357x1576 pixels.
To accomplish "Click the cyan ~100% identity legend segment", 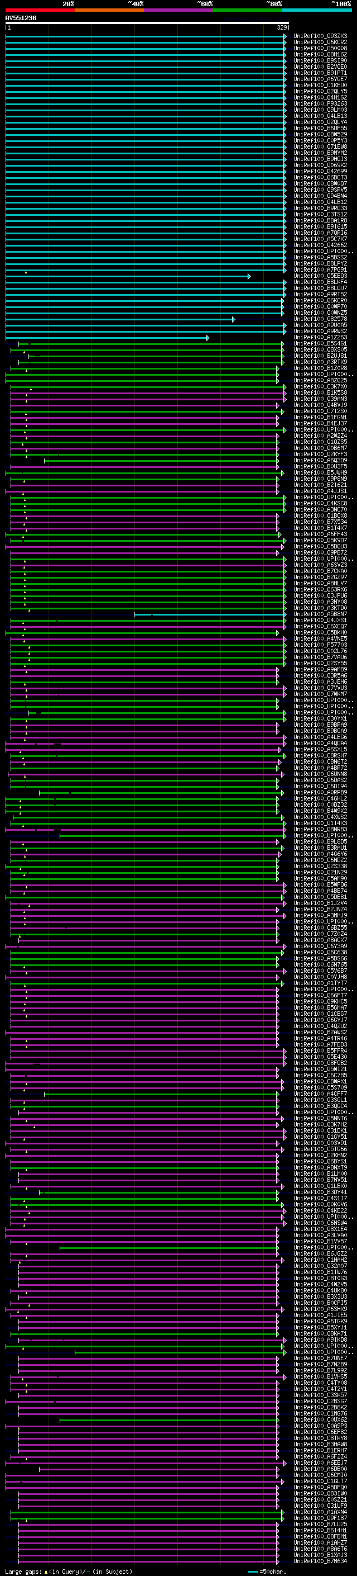I will click(317, 10).
